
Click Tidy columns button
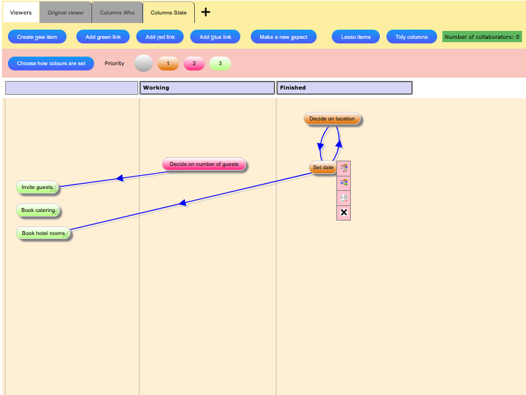[411, 37]
